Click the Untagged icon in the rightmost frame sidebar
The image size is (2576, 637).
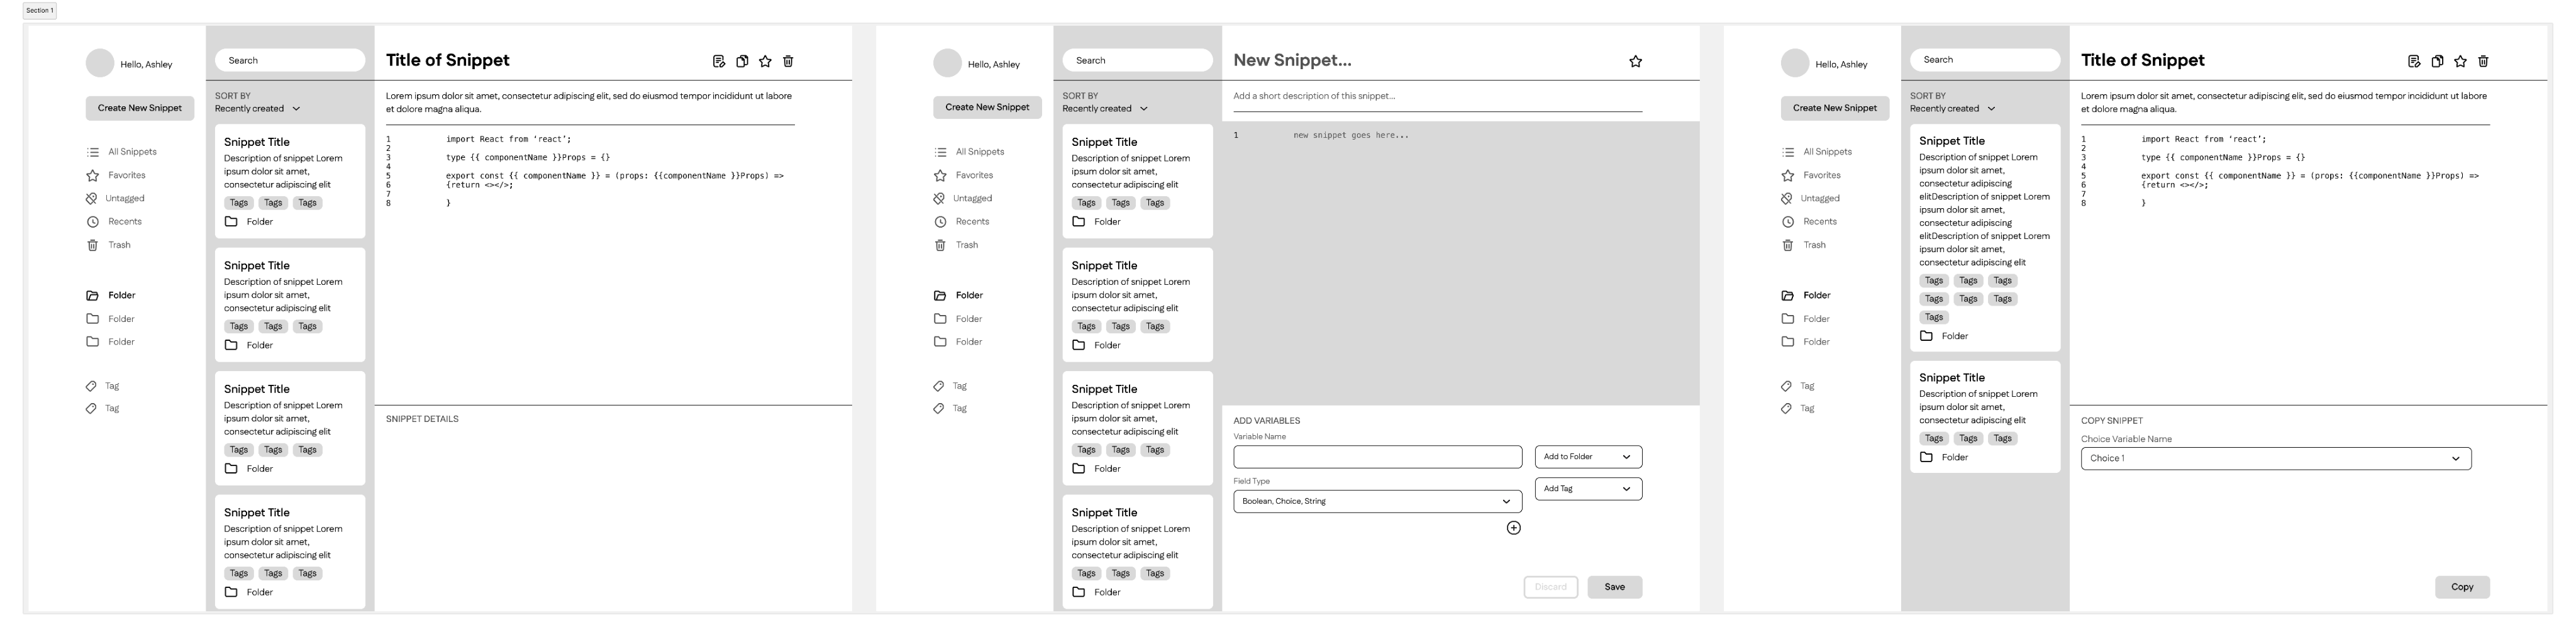(x=1787, y=199)
